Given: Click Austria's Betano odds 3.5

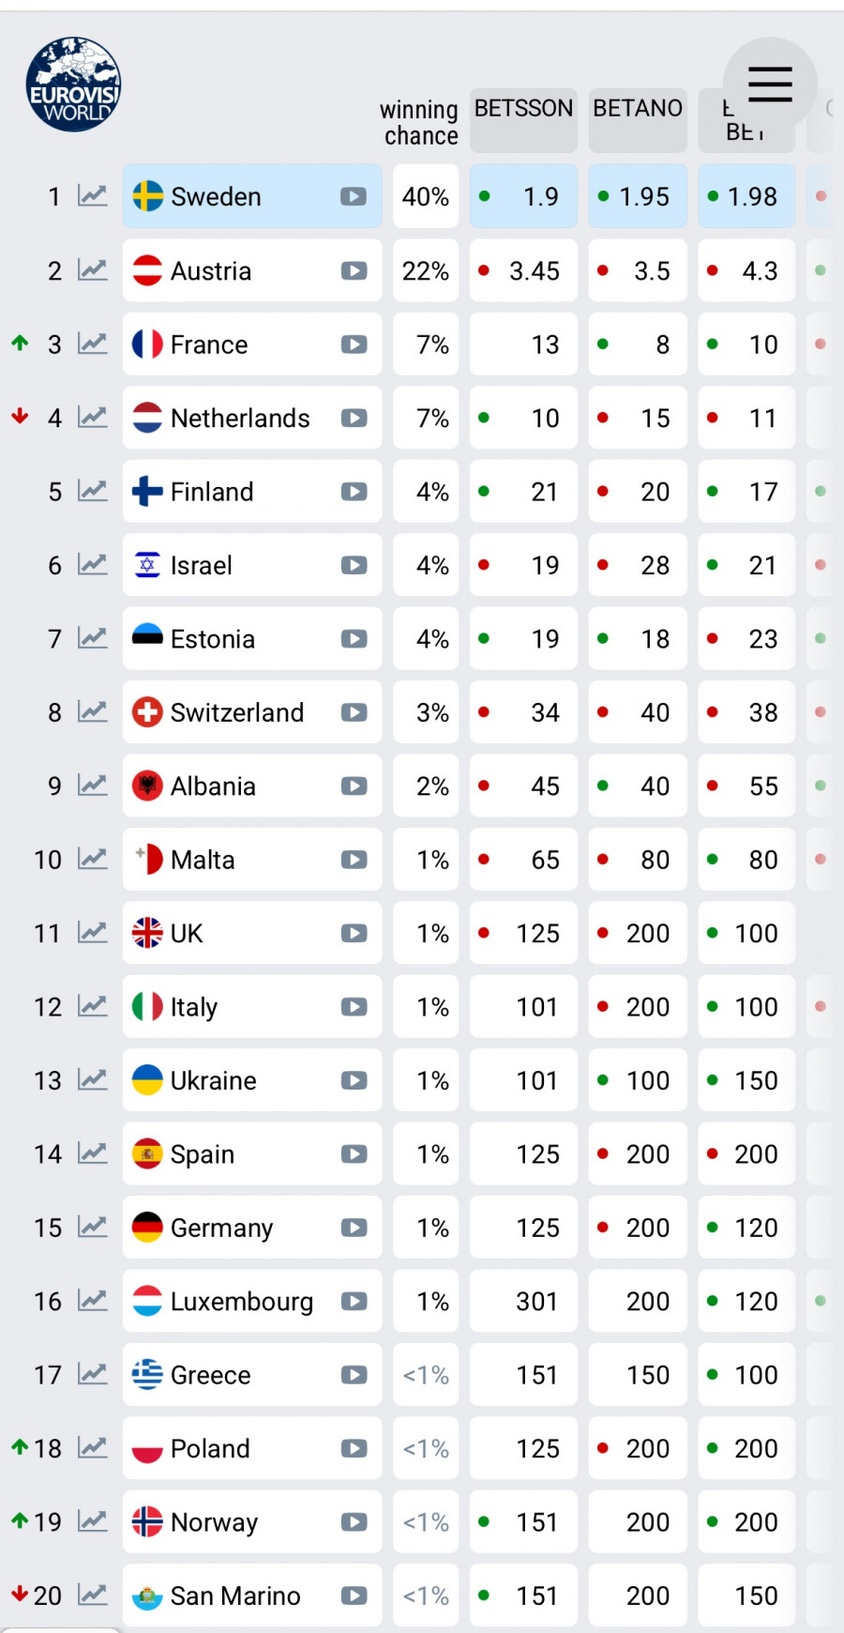Looking at the screenshot, I should [638, 270].
